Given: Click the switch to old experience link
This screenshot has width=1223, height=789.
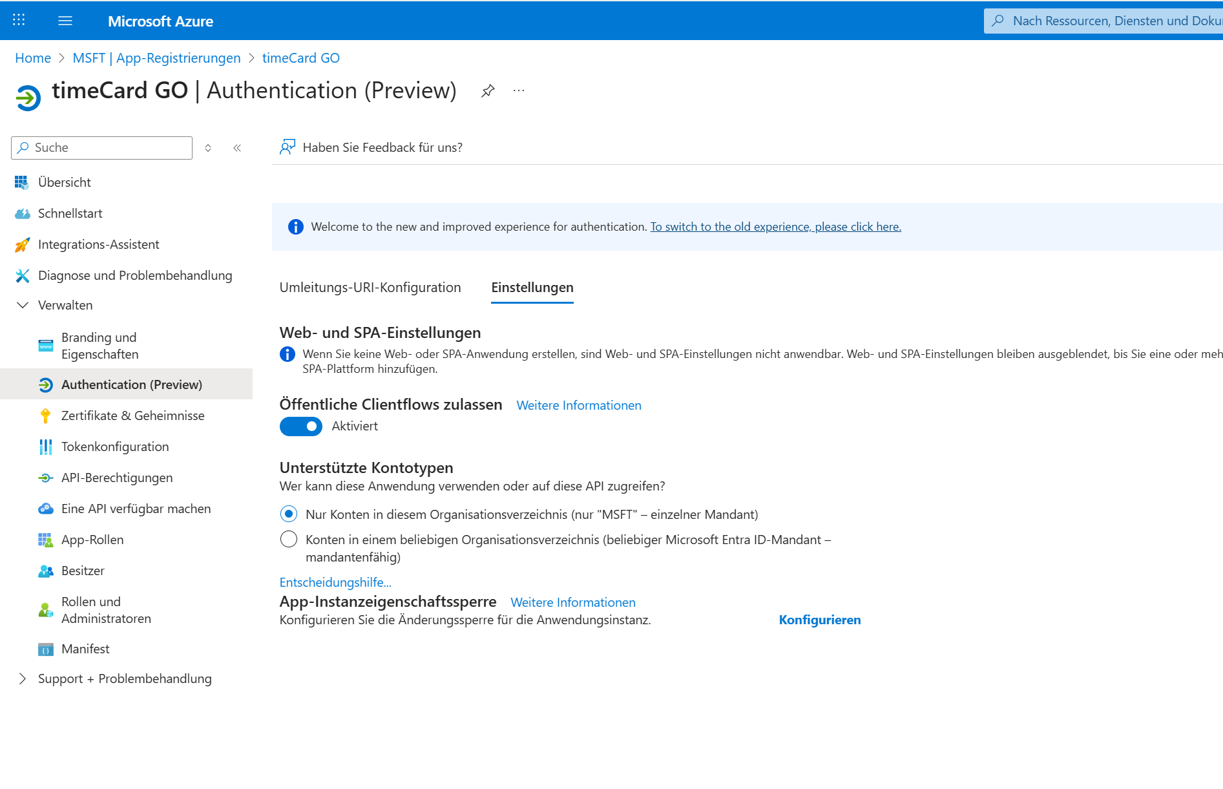Looking at the screenshot, I should 776,227.
